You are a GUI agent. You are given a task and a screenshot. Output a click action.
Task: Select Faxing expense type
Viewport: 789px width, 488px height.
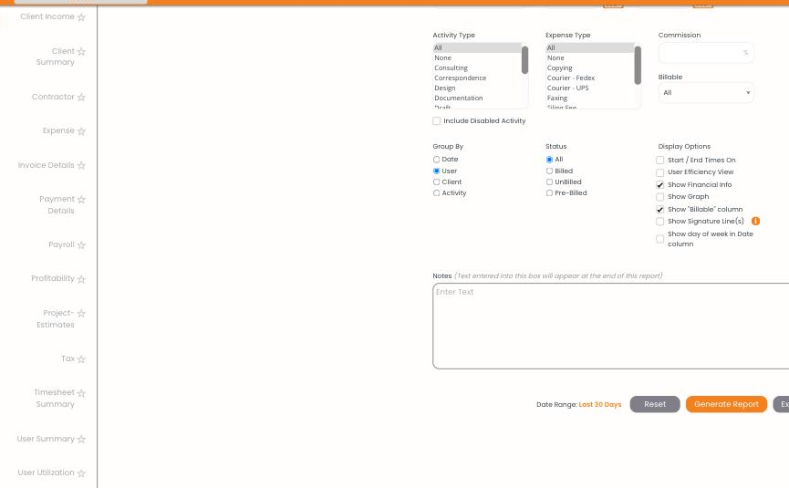click(x=590, y=99)
